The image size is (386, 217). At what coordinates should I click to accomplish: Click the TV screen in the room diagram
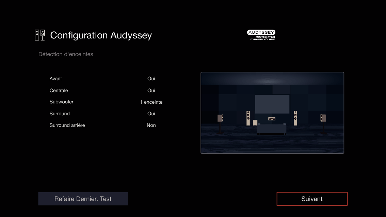click(x=272, y=105)
